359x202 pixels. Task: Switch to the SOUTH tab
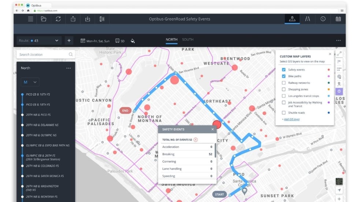[x=188, y=40]
